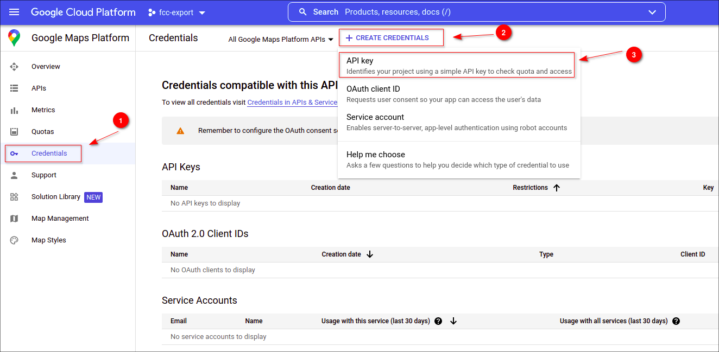The height and width of the screenshot is (352, 719).
Task: Open the fcc-export project selector dropdown
Action: click(177, 12)
